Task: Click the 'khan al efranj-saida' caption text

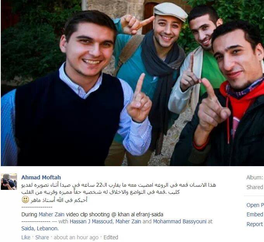Action: (140, 214)
